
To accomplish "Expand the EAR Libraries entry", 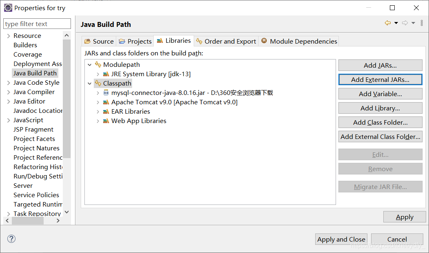I will tap(98, 112).
